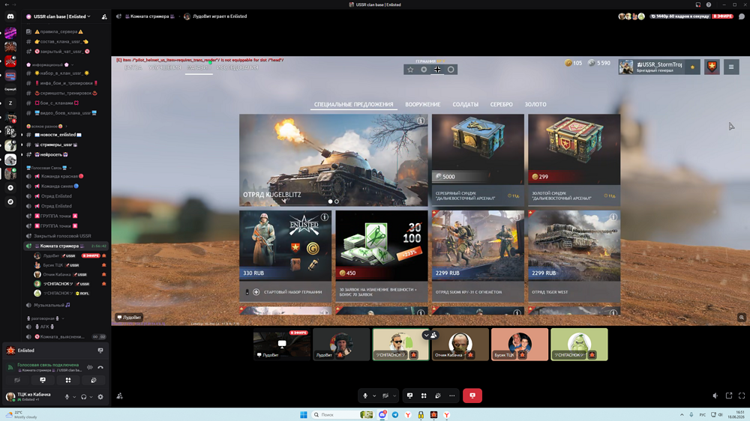
Task: Open ЛудоВит stream thumbnail tile
Action: coord(282,344)
